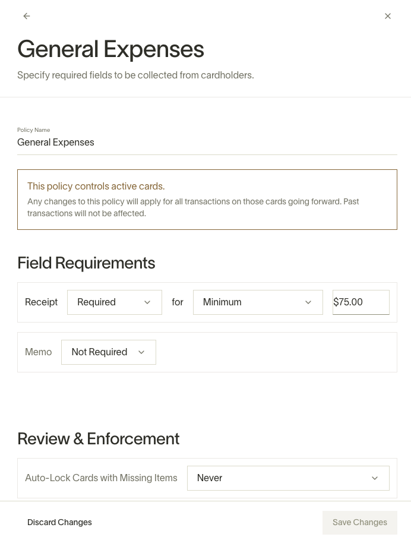The height and width of the screenshot is (537, 411).
Task: Click the chevron beside Minimum
Action: click(308, 302)
